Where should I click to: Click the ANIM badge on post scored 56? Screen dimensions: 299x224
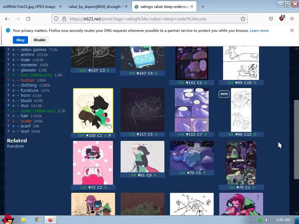[x=224, y=94]
